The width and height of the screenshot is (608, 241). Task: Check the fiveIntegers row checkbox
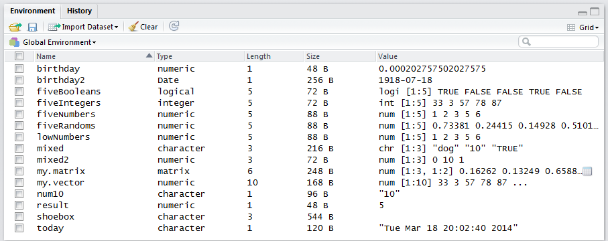pyautogui.click(x=19, y=102)
